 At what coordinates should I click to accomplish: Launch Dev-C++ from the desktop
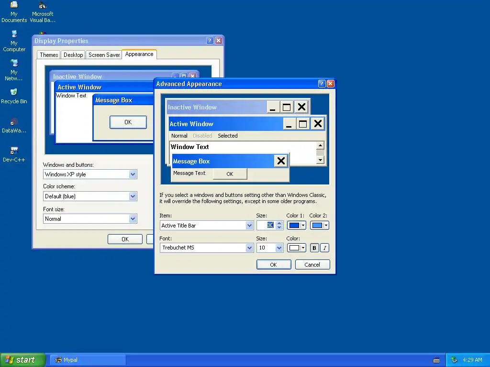coord(14,154)
